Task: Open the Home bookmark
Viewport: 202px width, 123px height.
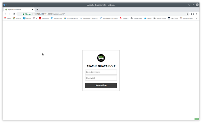Action: [x=148, y=18]
